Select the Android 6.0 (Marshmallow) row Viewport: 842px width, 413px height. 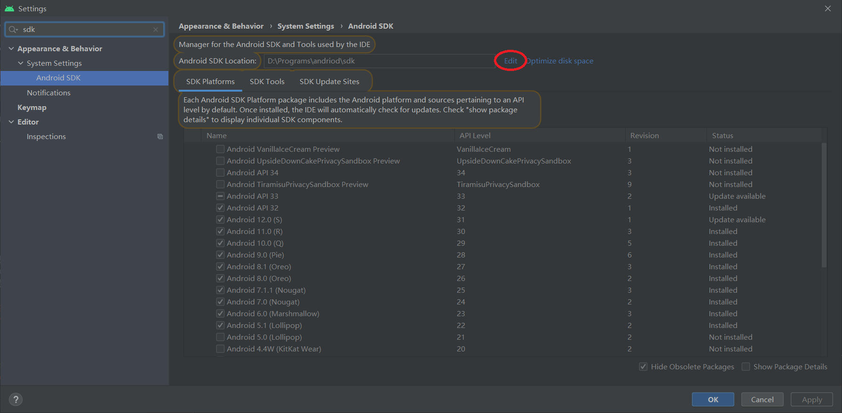pyautogui.click(x=502, y=313)
